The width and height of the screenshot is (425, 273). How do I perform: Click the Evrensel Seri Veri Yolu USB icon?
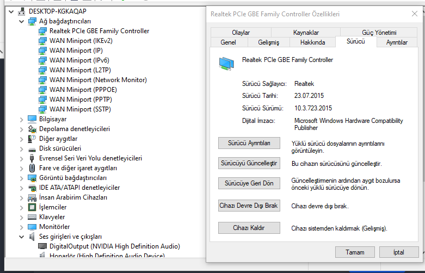[x=32, y=158]
